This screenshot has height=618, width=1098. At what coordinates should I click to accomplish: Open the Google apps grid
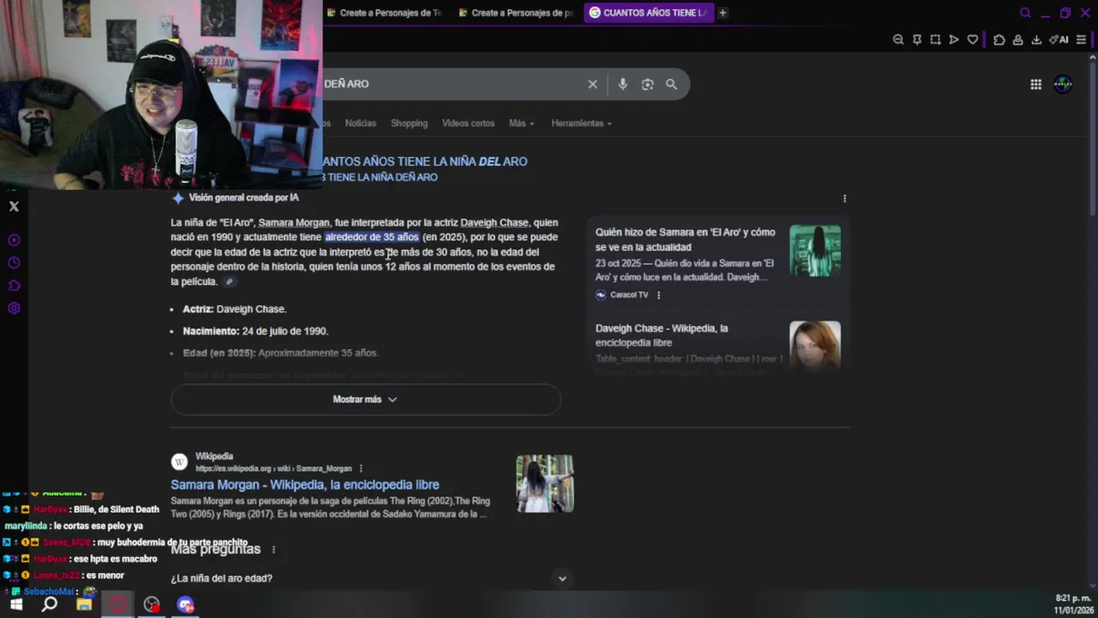(1036, 84)
